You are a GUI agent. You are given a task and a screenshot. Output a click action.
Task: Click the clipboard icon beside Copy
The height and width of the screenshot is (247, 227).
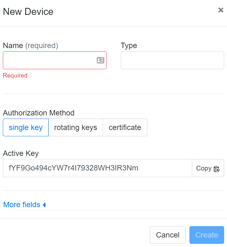217,169
